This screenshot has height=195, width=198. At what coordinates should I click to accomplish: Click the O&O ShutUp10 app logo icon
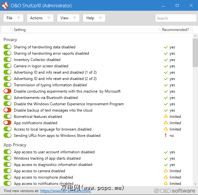point(5,5)
